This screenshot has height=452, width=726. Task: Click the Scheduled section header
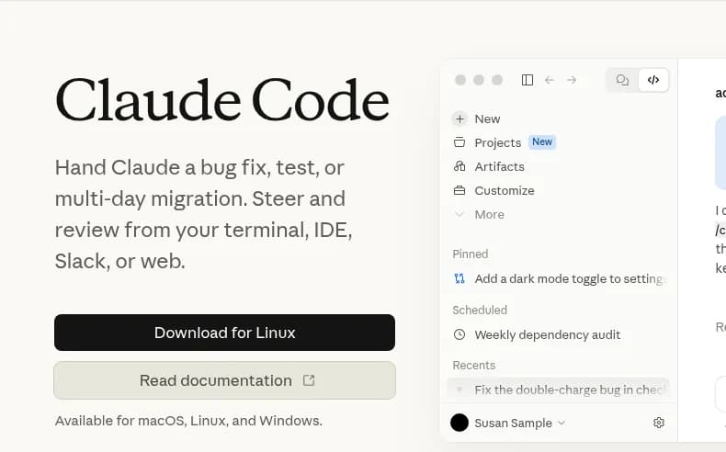[480, 310]
